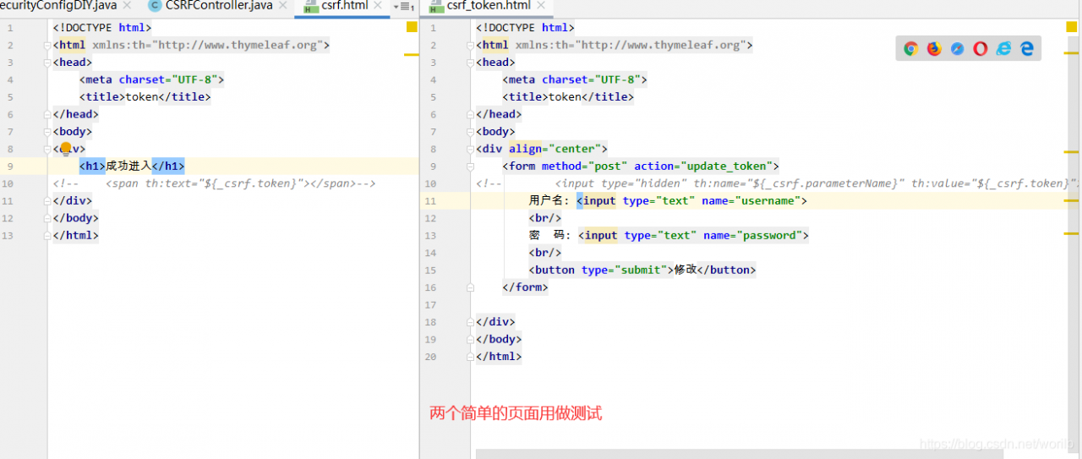This screenshot has width=1082, height=459.
Task: Open page in Firefox browser icon
Action: 934,49
